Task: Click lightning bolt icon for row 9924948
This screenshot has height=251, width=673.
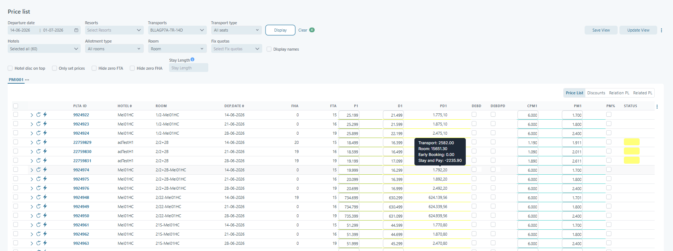Action: click(45, 197)
